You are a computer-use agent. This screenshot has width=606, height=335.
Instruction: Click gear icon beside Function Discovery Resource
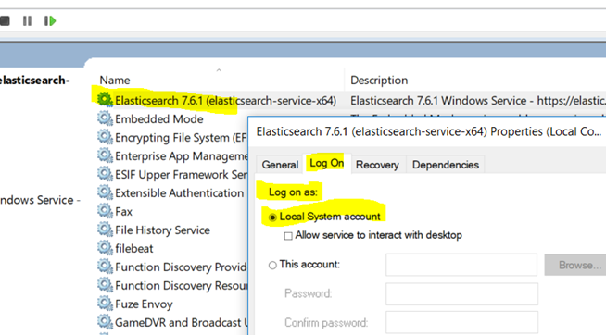[105, 285]
